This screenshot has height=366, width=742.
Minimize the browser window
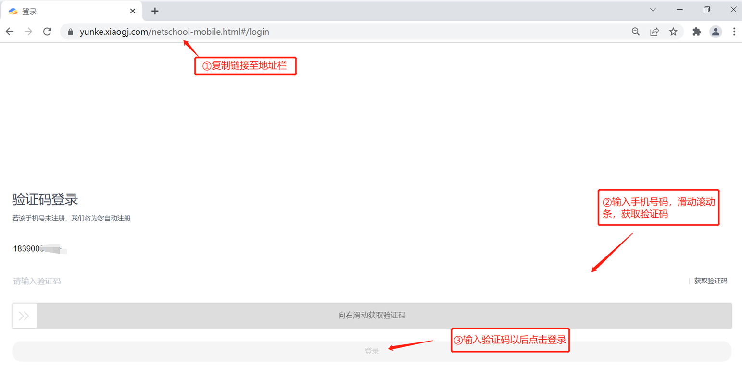(x=679, y=10)
